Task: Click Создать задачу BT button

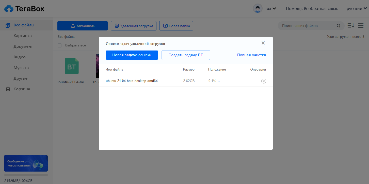Action: (186, 55)
